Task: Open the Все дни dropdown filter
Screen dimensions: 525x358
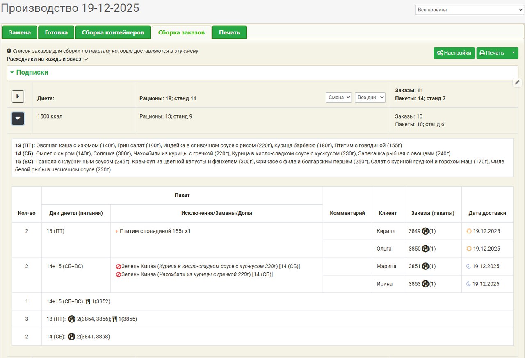Action: click(370, 97)
